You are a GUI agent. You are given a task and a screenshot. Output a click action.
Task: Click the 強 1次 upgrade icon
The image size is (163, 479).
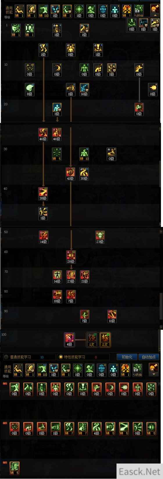point(92,340)
